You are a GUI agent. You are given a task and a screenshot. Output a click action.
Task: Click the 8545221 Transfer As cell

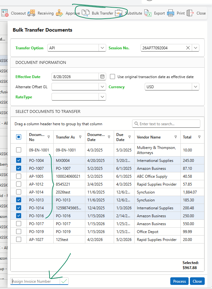(x=69, y=184)
